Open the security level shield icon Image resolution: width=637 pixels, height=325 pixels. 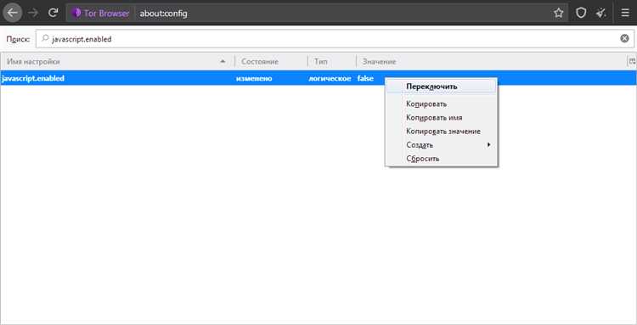pos(581,13)
